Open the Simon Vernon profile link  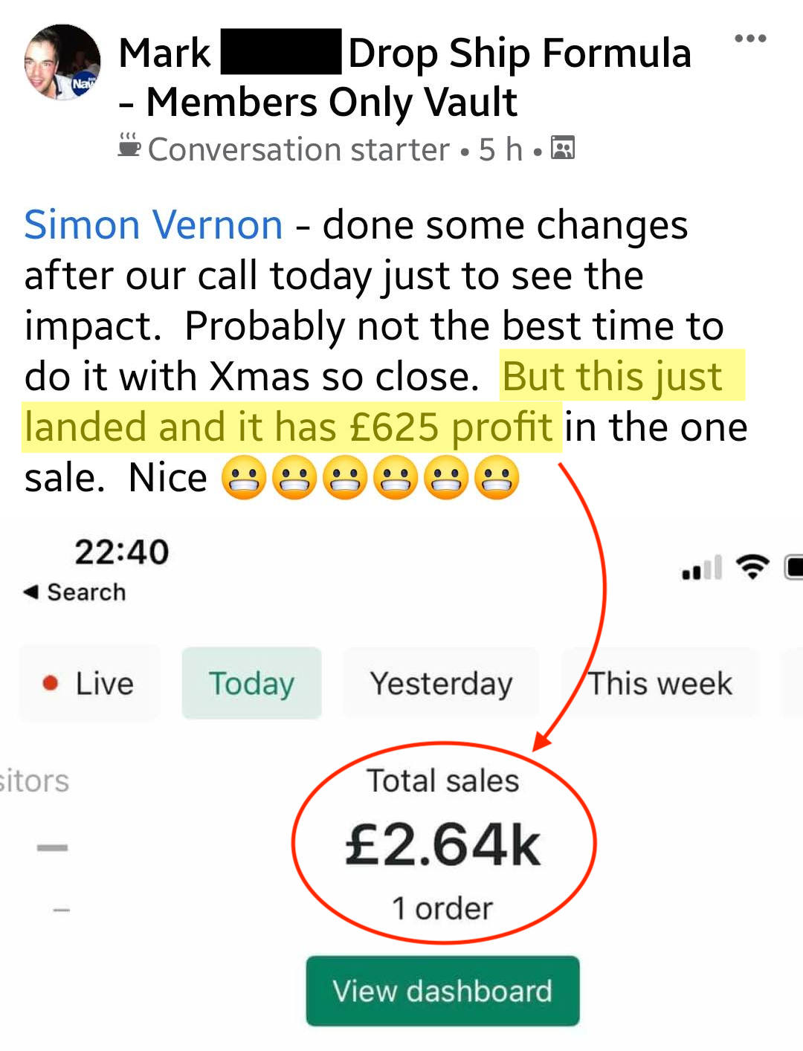(x=153, y=225)
